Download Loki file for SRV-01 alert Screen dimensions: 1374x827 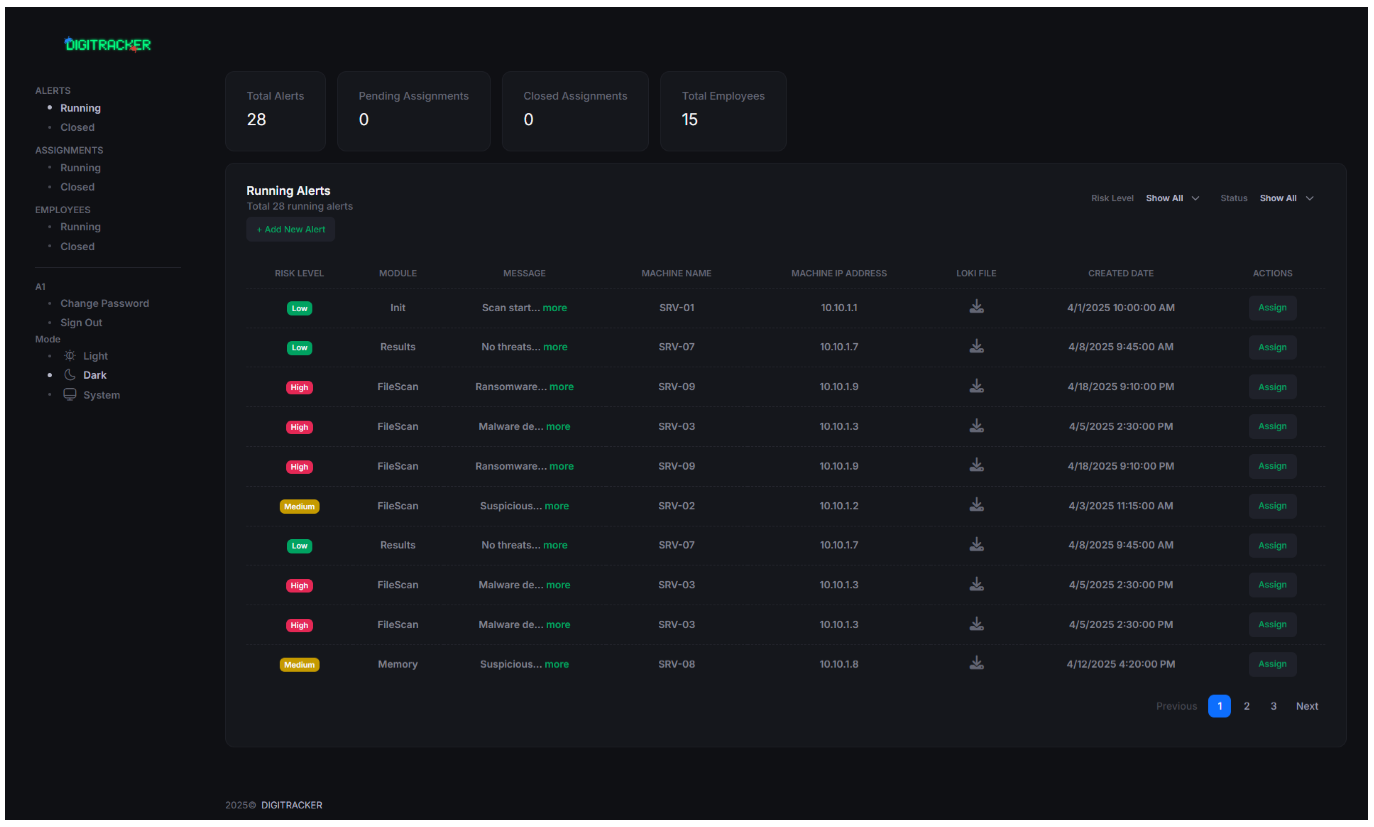click(976, 307)
